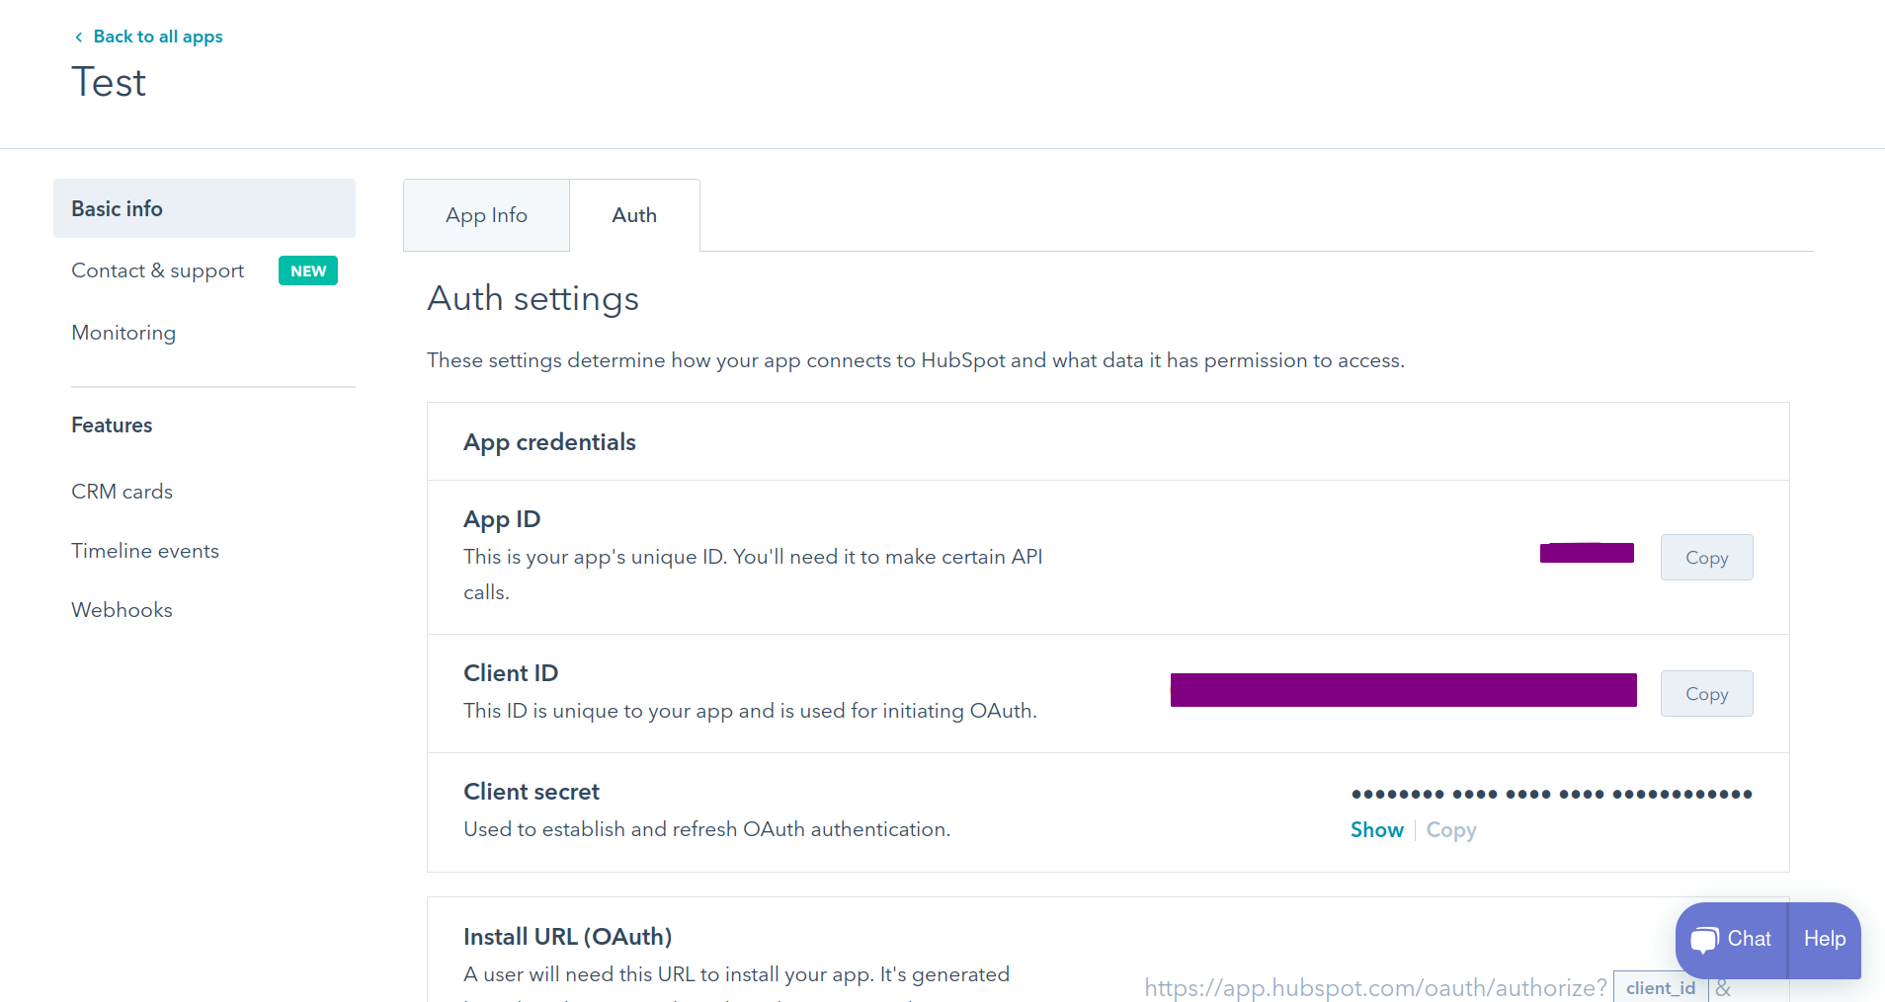Open the Help panel
Screen dimensions: 1885x1002
pyautogui.click(x=1824, y=939)
